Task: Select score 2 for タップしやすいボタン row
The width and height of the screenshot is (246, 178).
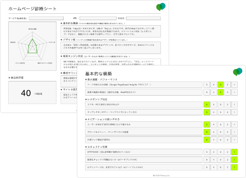Action: [x=228, y=112]
